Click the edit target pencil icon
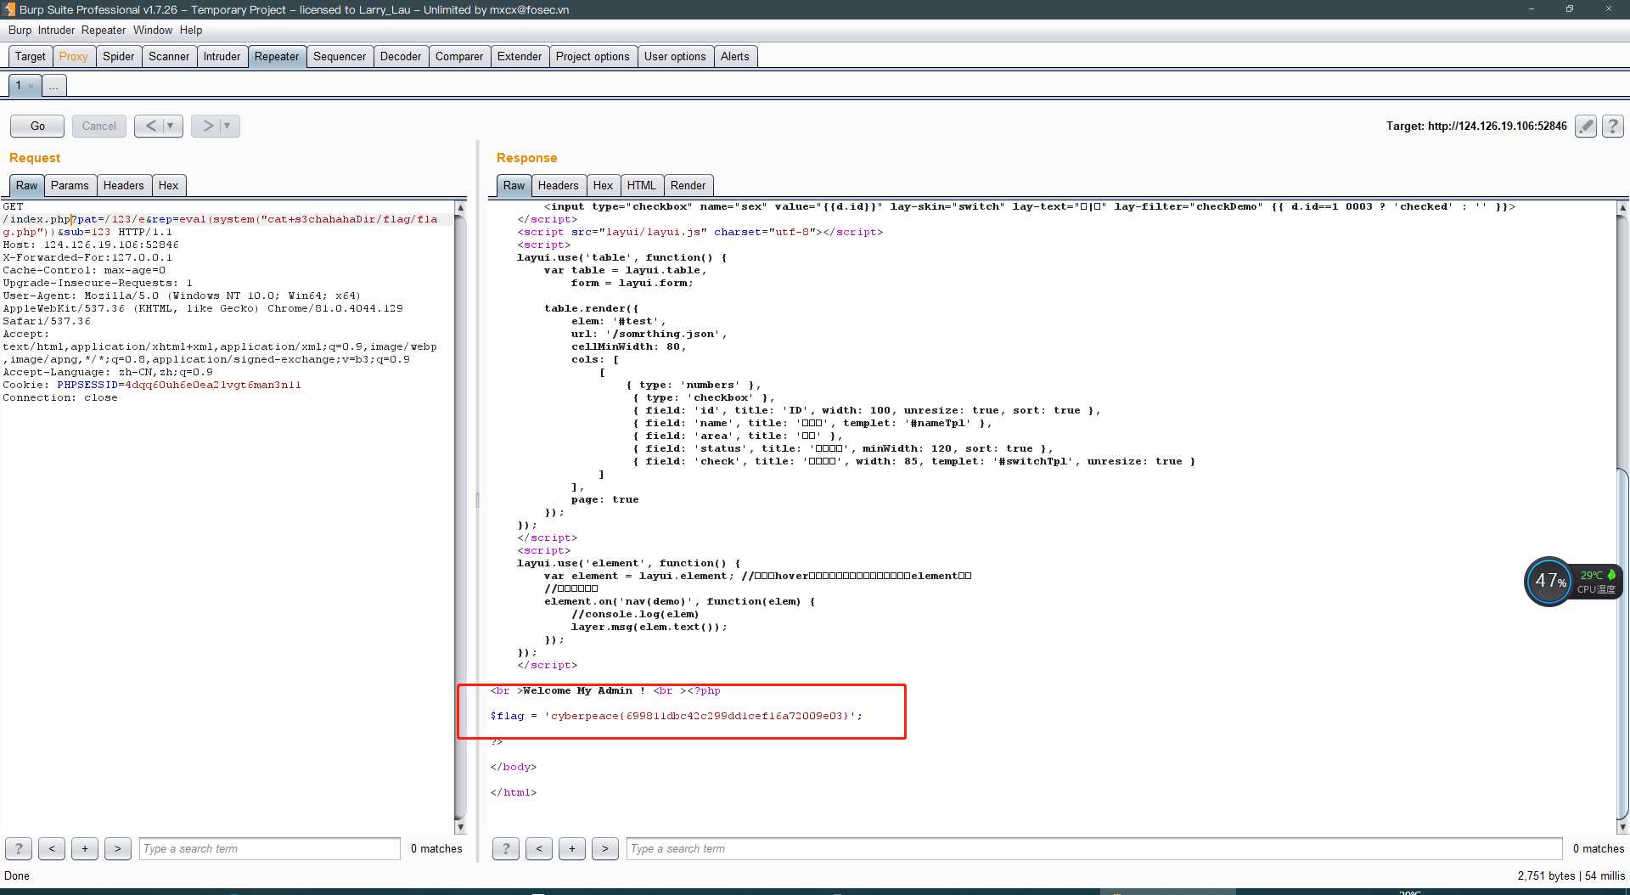The height and width of the screenshot is (895, 1630). click(x=1585, y=127)
